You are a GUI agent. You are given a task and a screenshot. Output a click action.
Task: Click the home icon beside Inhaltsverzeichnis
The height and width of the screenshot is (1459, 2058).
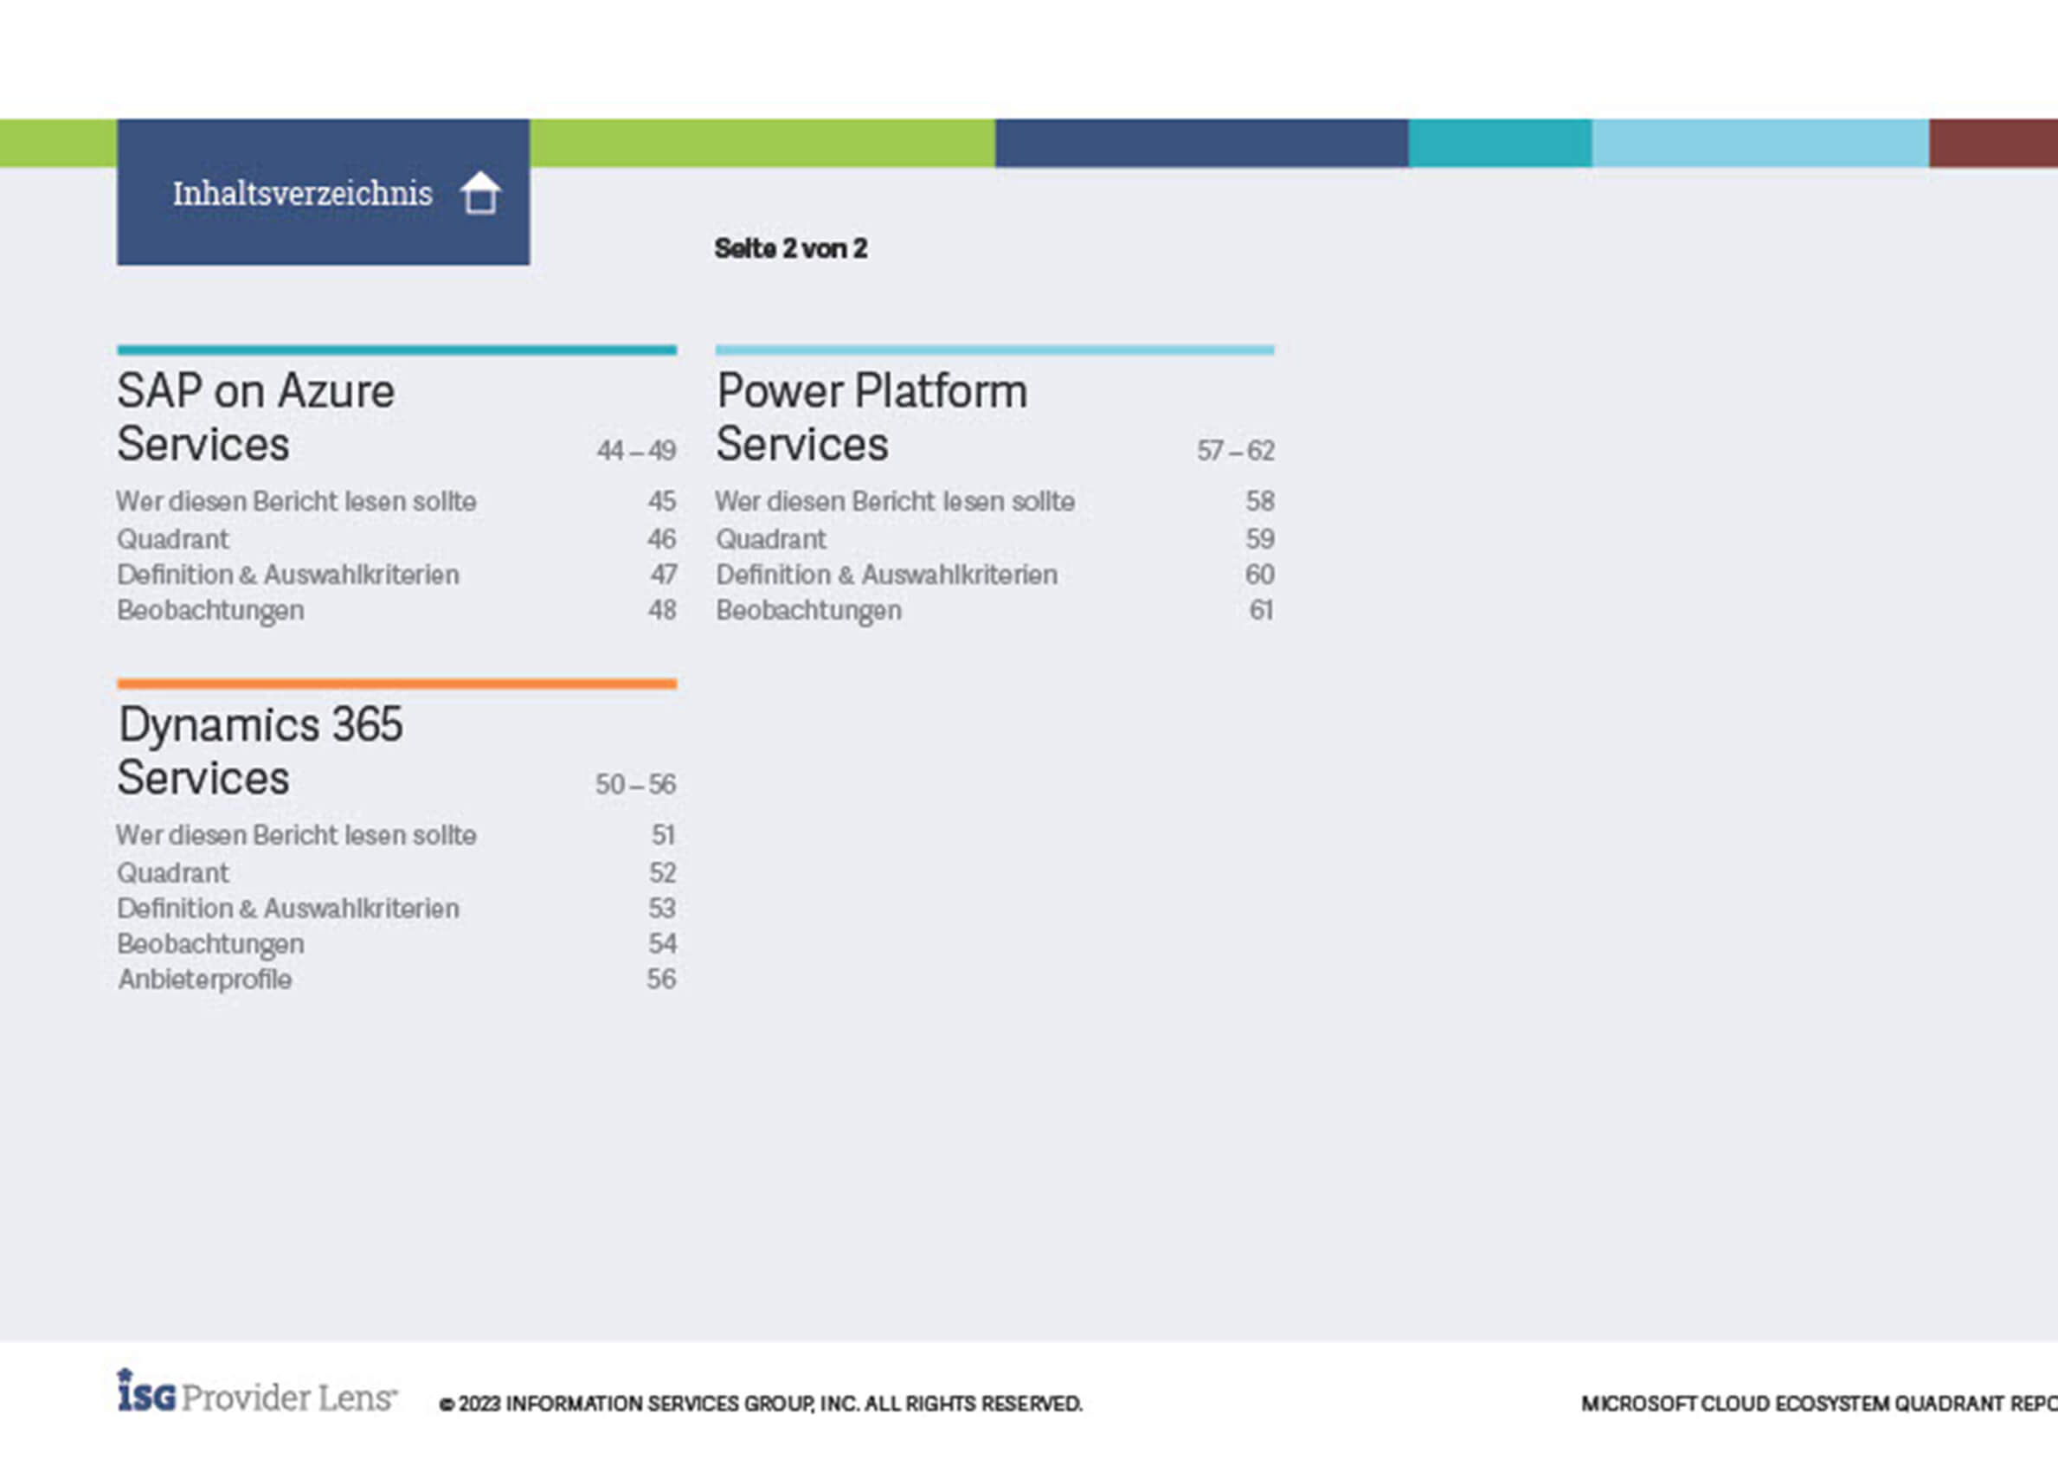(x=479, y=192)
